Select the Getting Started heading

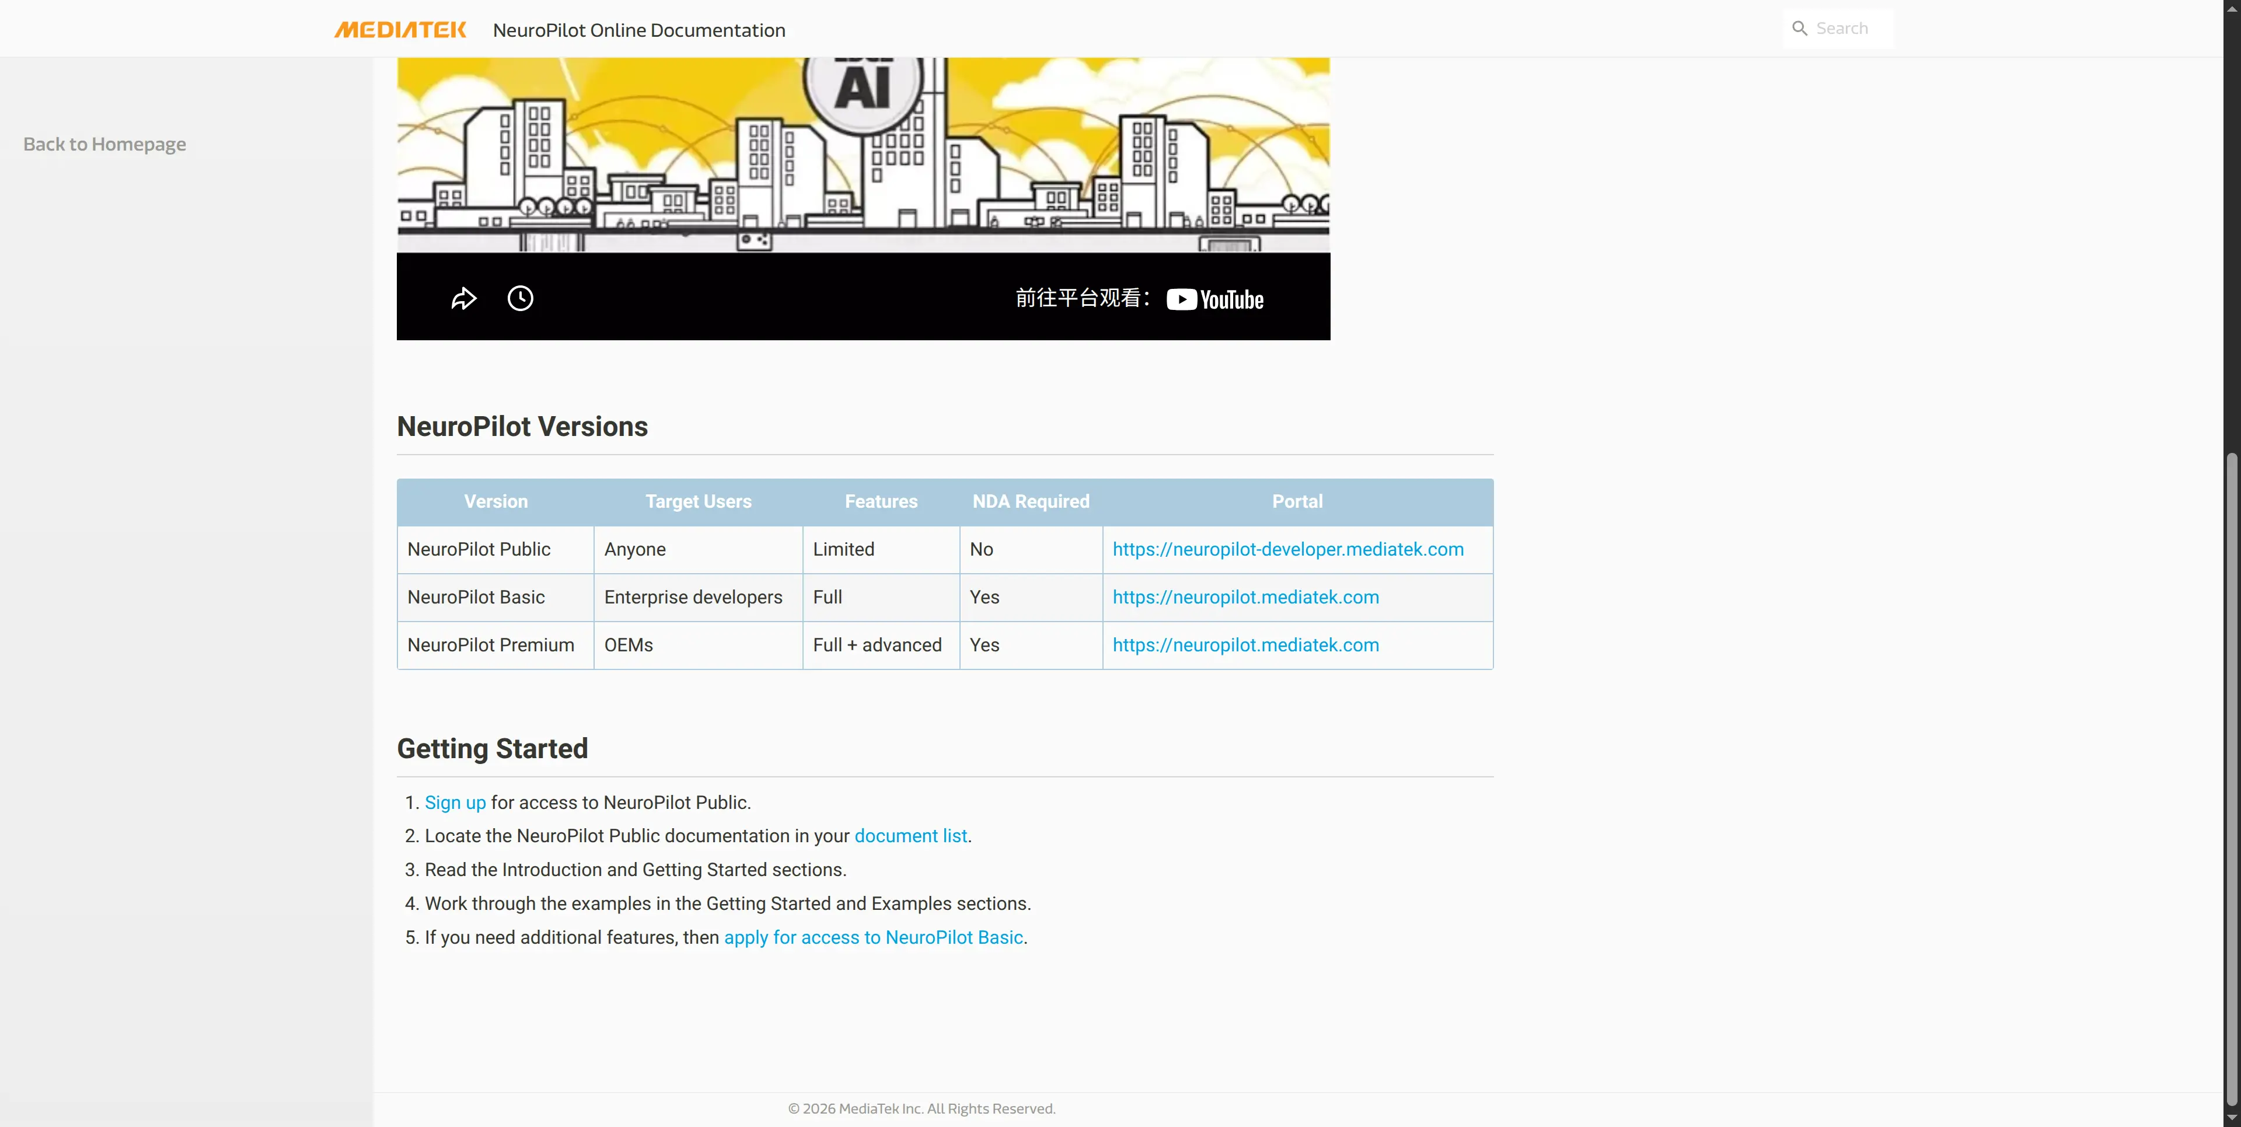click(493, 748)
